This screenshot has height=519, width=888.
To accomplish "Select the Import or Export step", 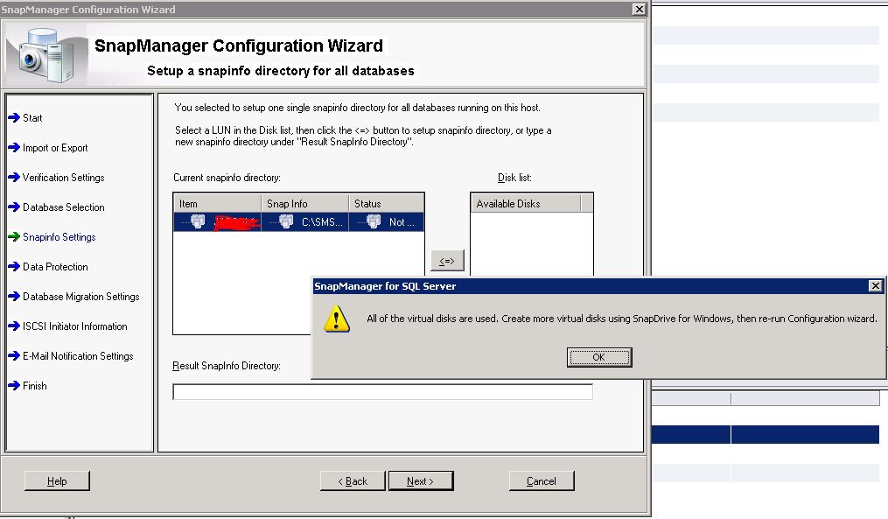I will (55, 148).
